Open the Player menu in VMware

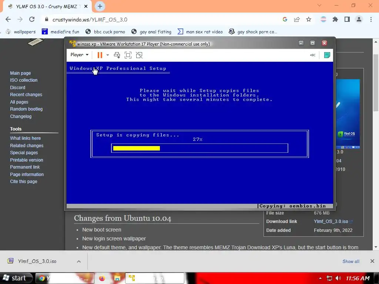click(79, 55)
